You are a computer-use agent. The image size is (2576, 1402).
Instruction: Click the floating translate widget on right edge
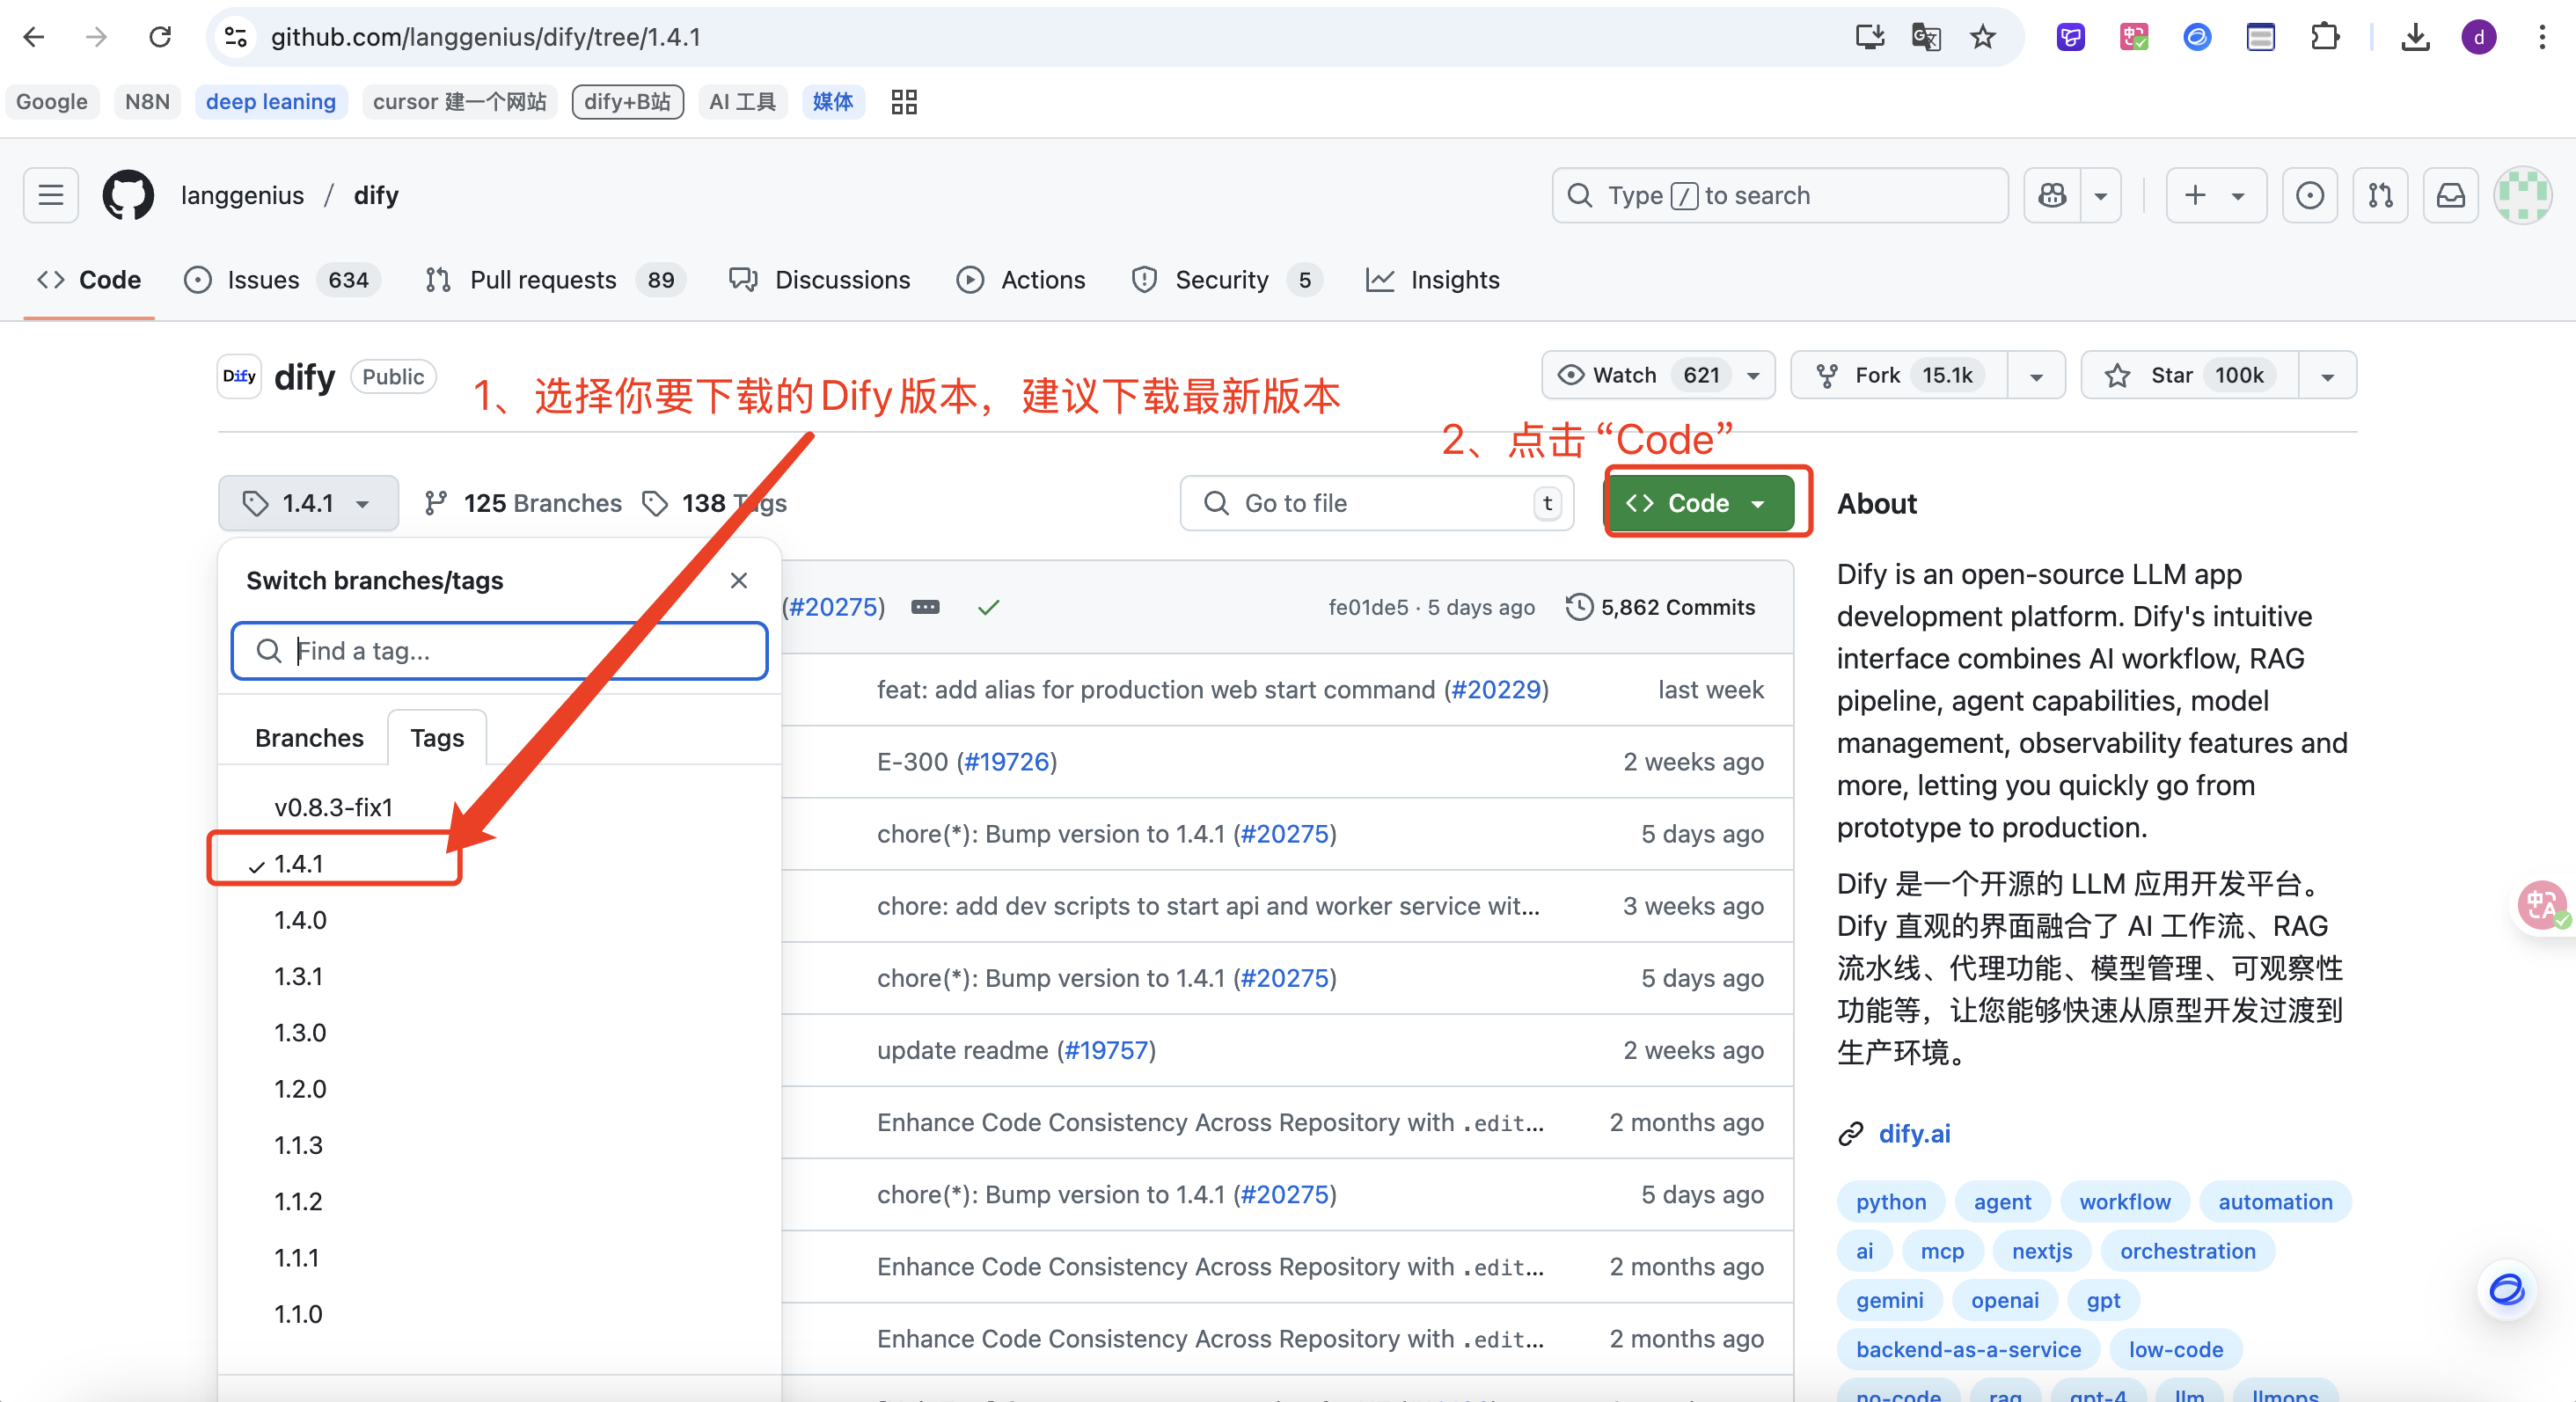pos(2543,905)
